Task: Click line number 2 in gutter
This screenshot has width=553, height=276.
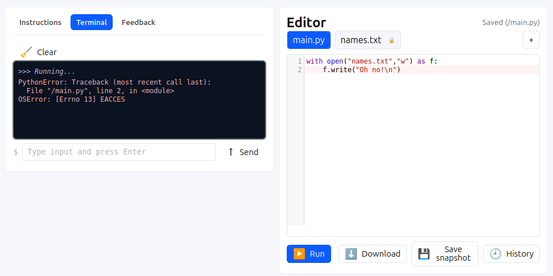Action: 299,70
